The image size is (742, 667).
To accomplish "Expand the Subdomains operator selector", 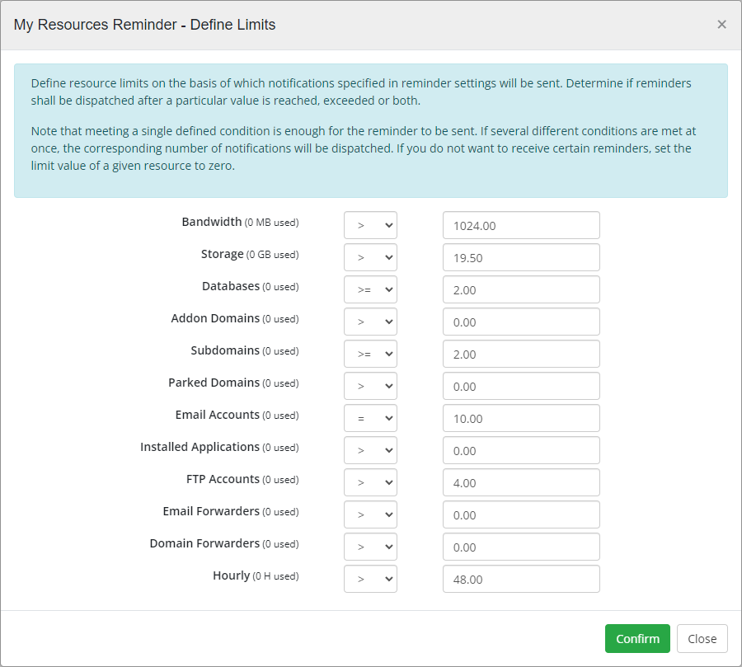I will [370, 354].
